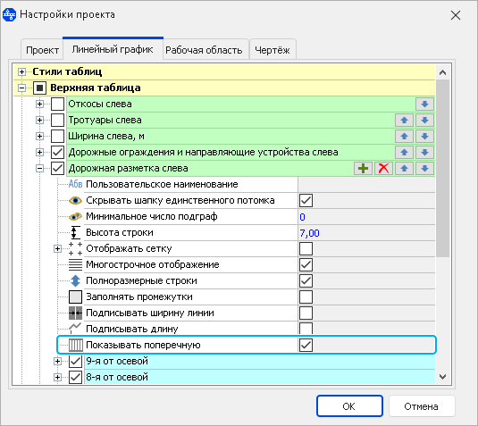Move Дорожная разметка слева up
478x426 pixels.
coord(404,168)
